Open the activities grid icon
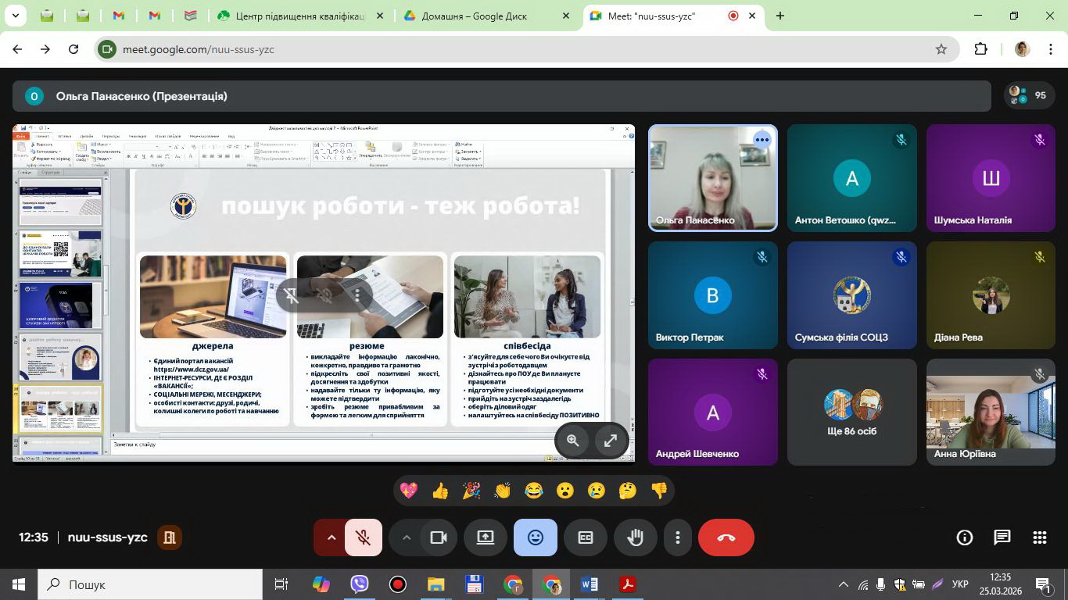The height and width of the screenshot is (600, 1068). point(1039,537)
